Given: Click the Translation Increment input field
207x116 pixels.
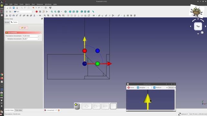Looking at the screenshot, I should [x=30, y=36].
